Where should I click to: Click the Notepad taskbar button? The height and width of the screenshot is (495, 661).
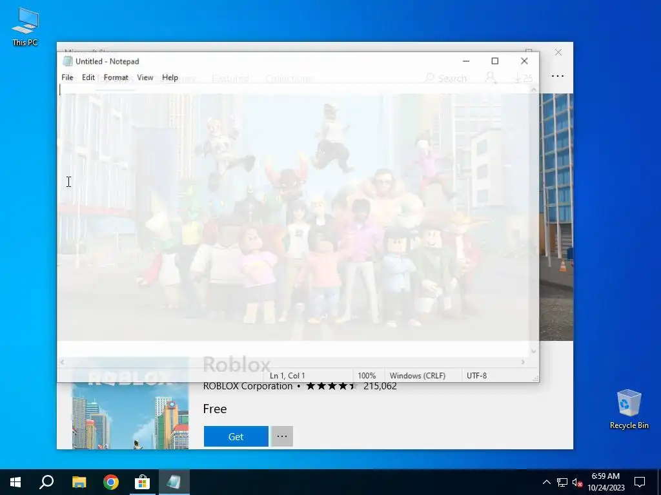(174, 482)
